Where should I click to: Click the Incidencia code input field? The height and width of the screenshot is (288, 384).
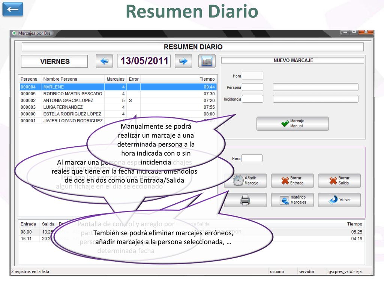(x=252, y=99)
